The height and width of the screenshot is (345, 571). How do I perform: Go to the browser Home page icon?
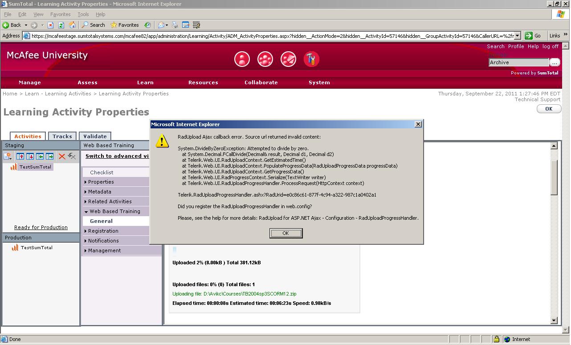(x=72, y=25)
